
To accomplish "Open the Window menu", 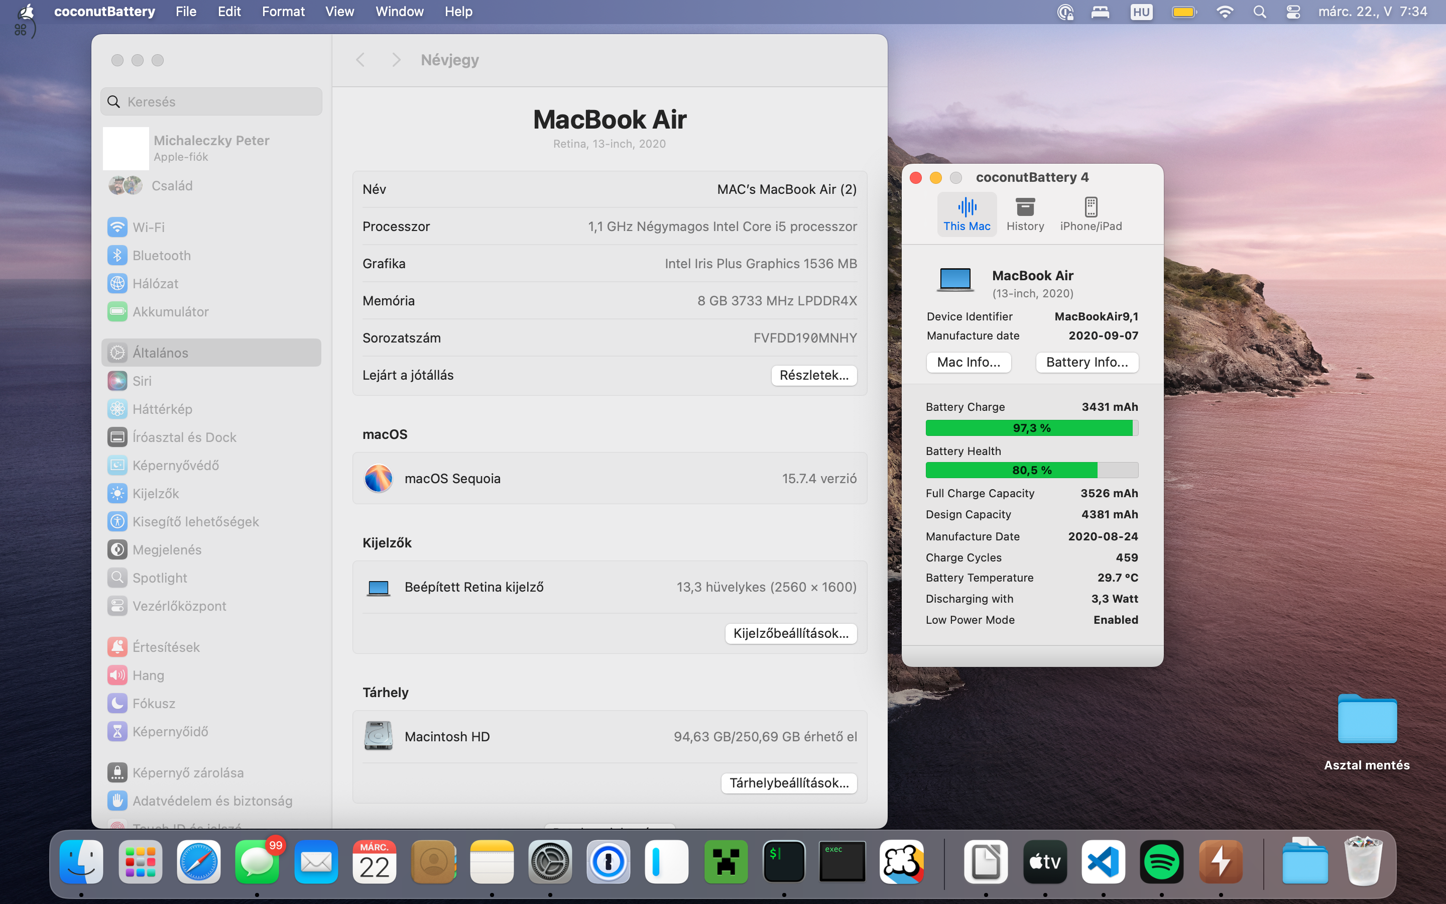I will pos(399,12).
